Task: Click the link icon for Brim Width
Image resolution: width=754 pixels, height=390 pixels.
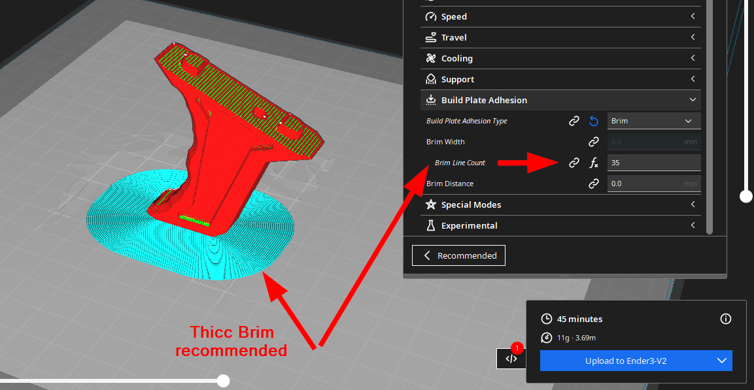Action: [x=594, y=142]
